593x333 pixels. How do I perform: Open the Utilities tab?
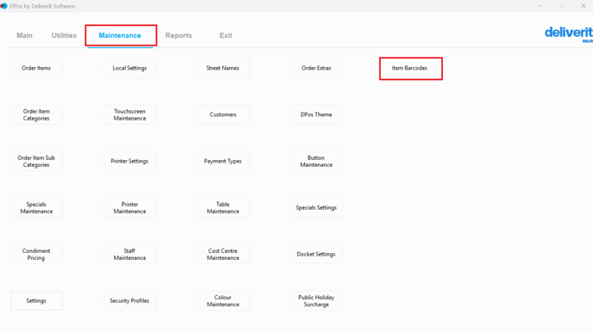tap(64, 35)
